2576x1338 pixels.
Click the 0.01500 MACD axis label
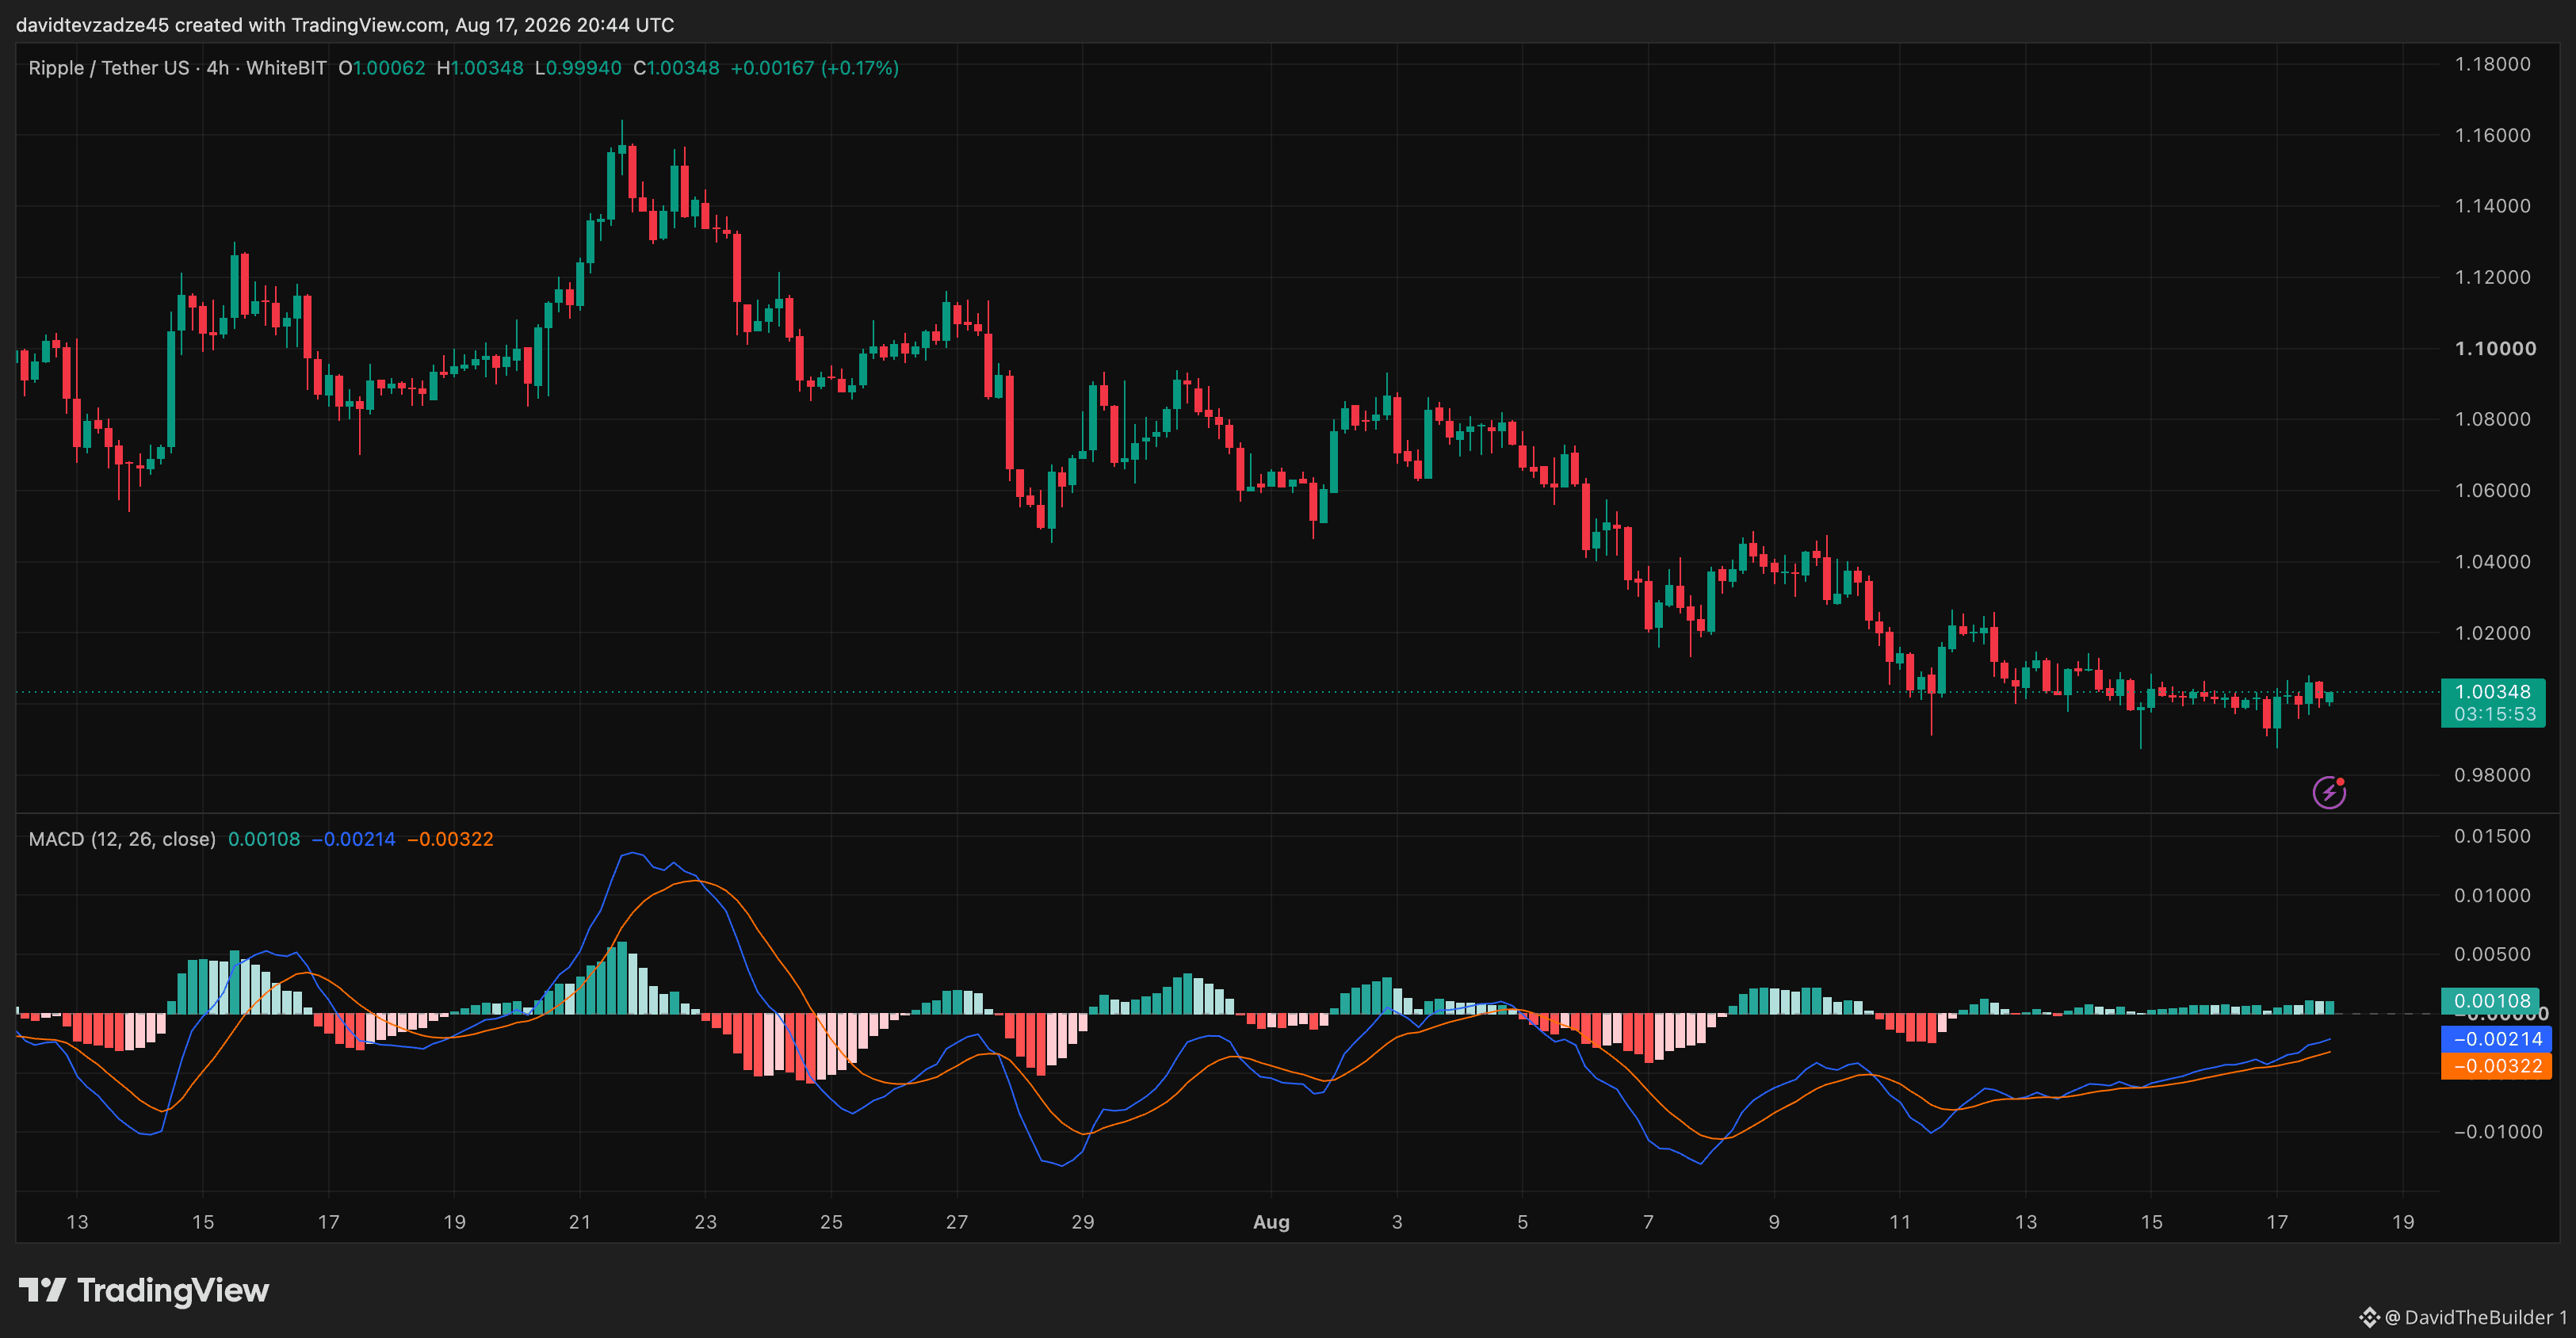[x=2493, y=836]
